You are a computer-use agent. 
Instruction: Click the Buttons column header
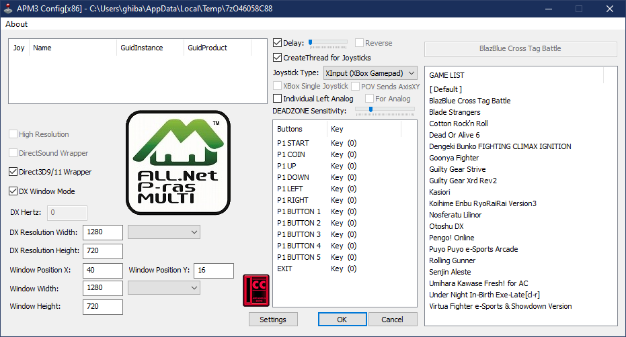tap(300, 129)
